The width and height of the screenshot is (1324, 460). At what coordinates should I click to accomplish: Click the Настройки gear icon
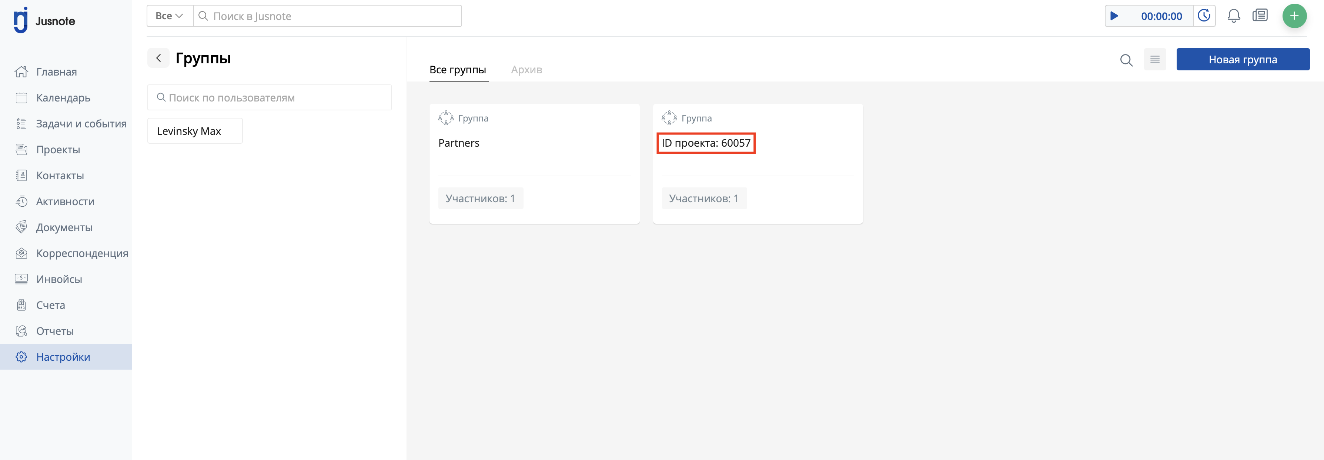click(21, 357)
